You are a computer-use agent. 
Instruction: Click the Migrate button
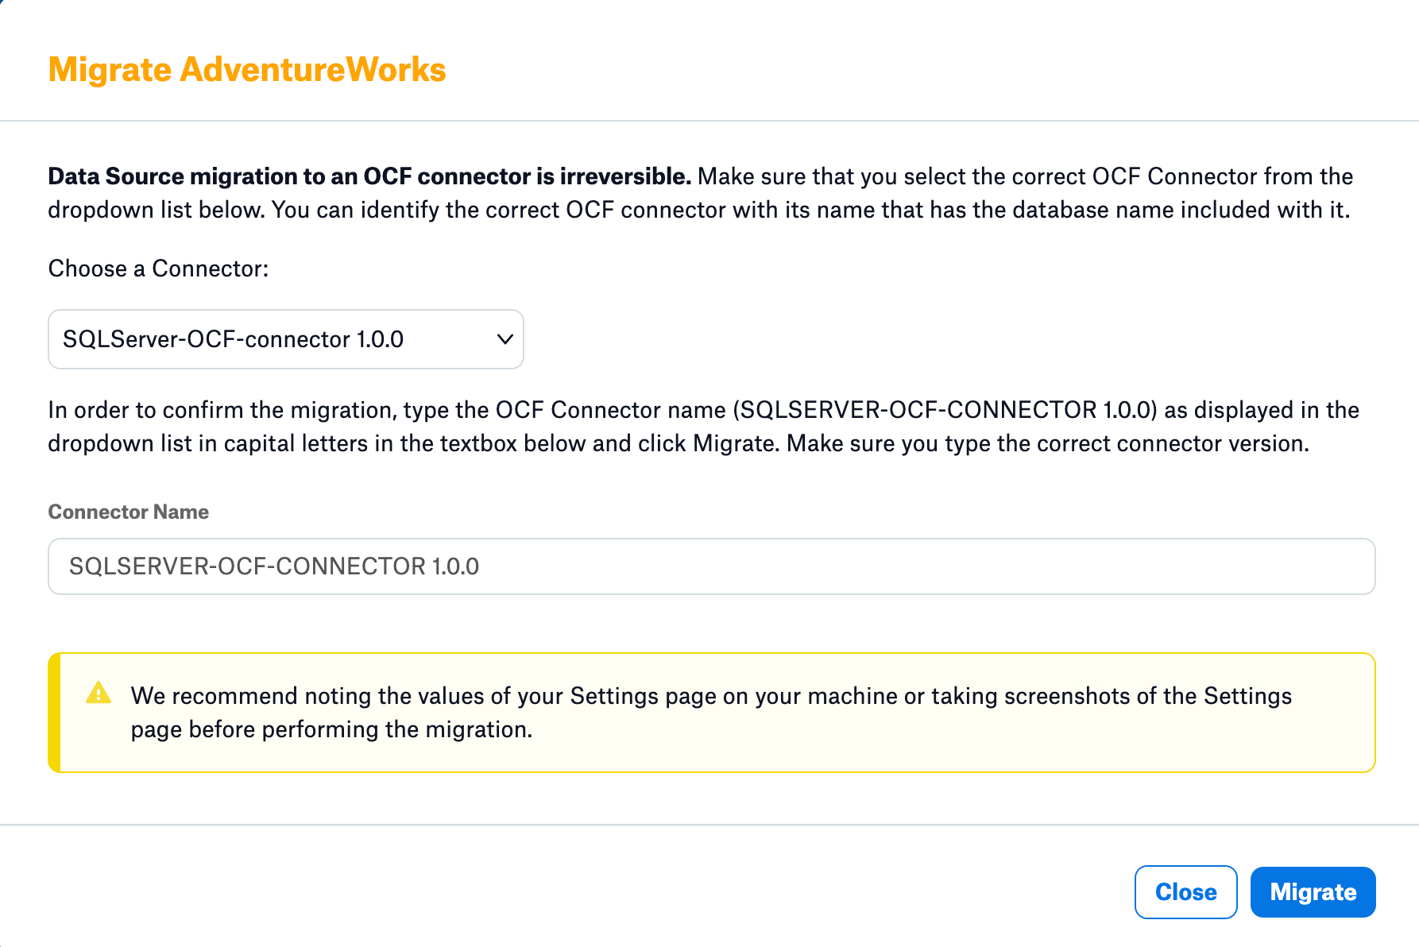coord(1313,892)
